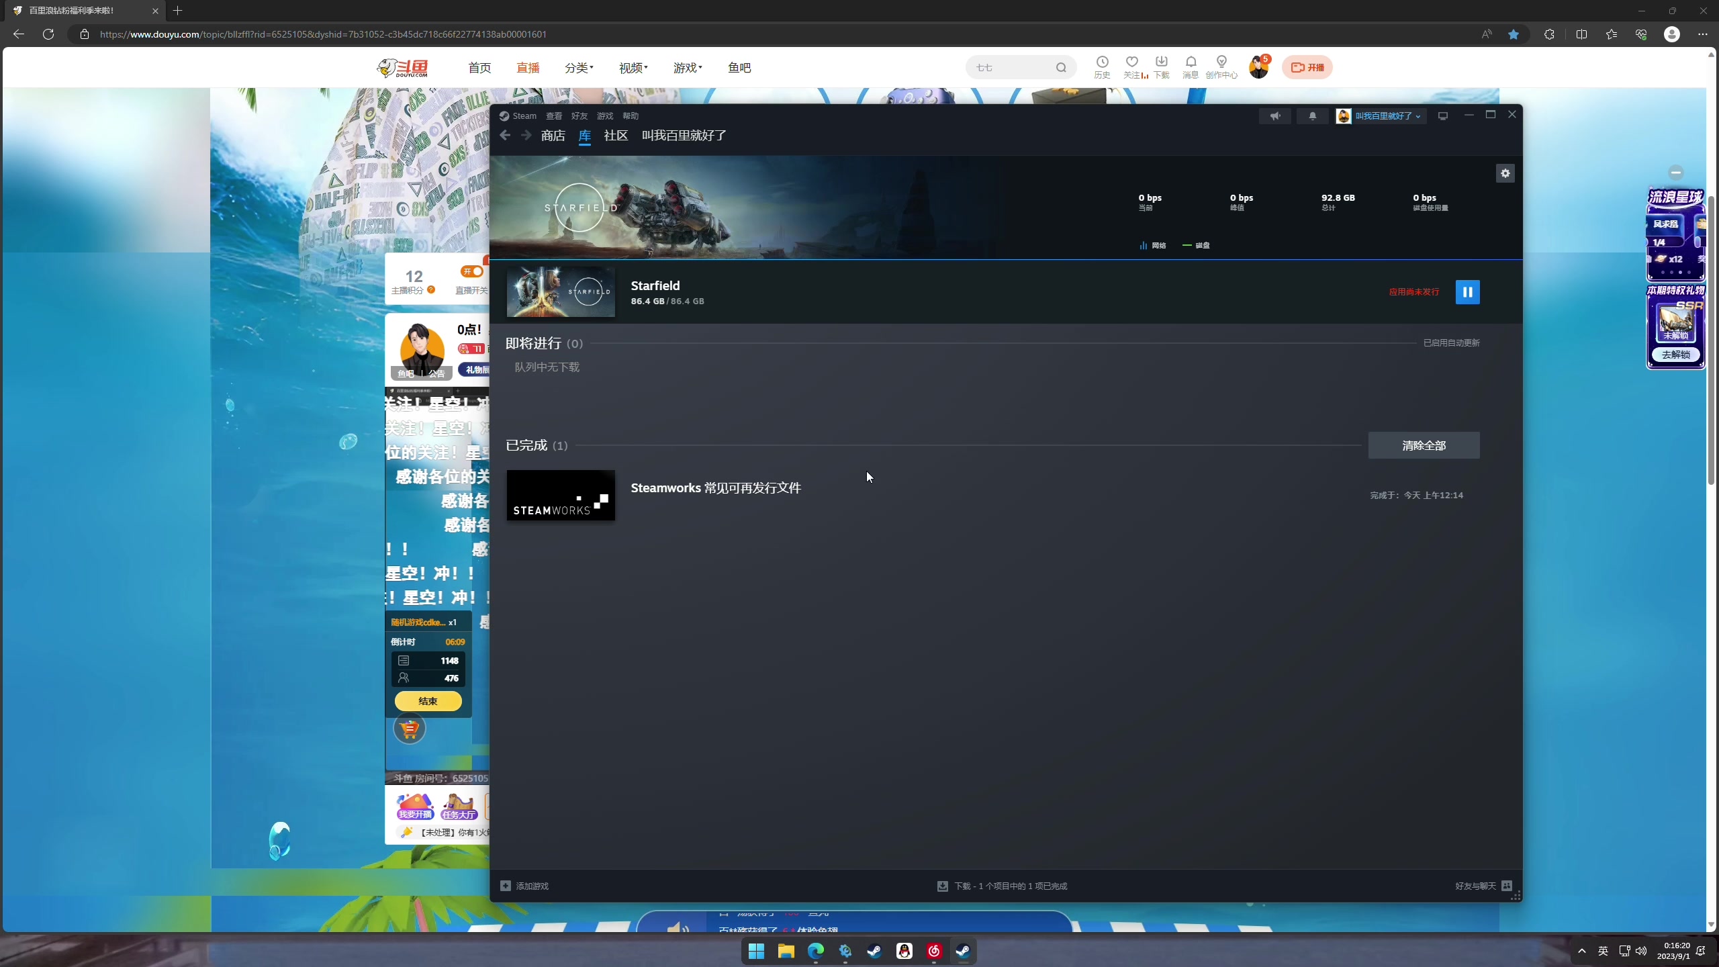This screenshot has width=1719, height=967.
Task: Open the shopping cart icon on Douyu
Action: tap(410, 729)
